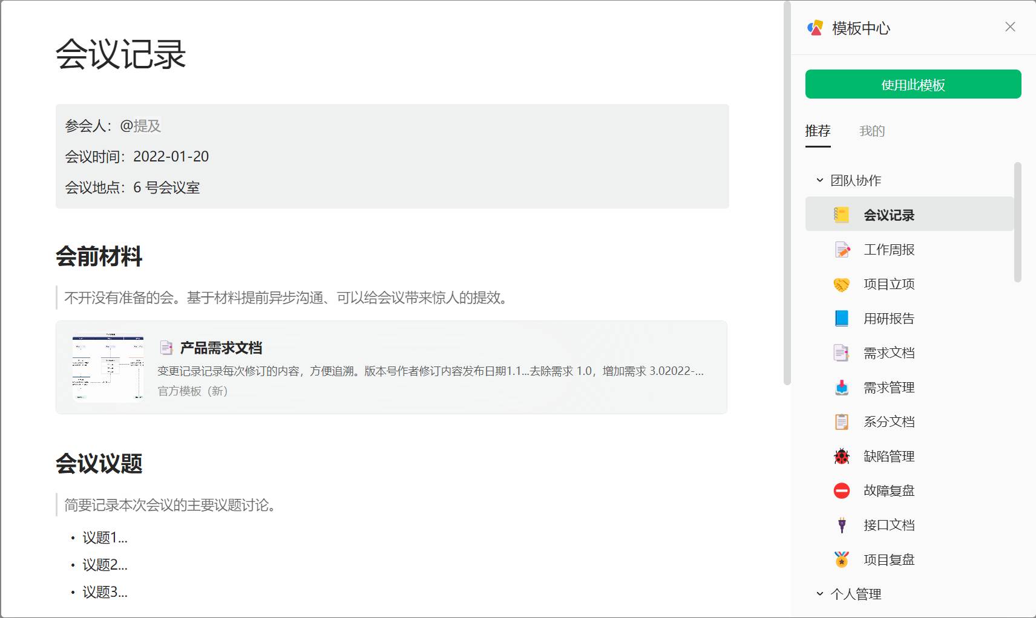Click the 需求管理 inbox icon
The height and width of the screenshot is (618, 1036).
tap(842, 387)
